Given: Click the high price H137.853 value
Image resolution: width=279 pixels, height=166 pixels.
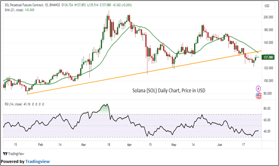Looking at the screenshot, I should pos(80,5).
